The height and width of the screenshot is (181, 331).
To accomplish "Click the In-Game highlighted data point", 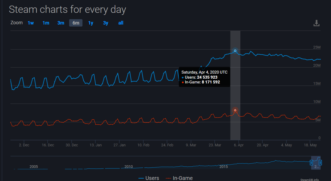I will [235, 110].
